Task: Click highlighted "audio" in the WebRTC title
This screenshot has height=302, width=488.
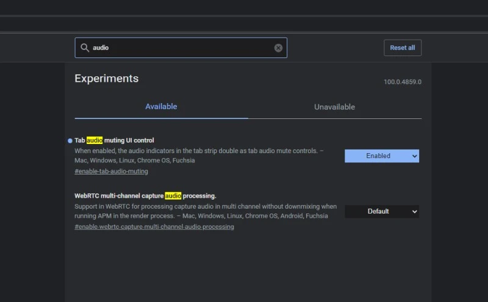Action: click(173, 196)
